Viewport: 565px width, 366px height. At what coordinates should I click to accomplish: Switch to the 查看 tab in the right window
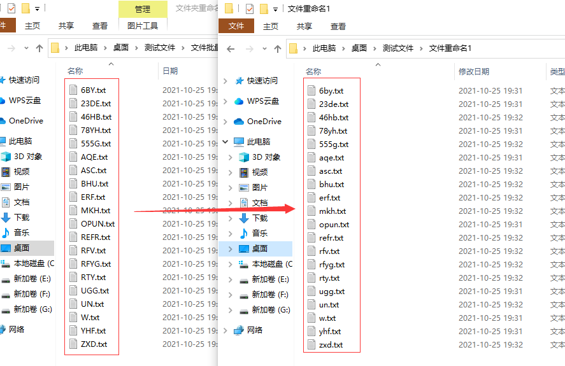pyautogui.click(x=338, y=26)
